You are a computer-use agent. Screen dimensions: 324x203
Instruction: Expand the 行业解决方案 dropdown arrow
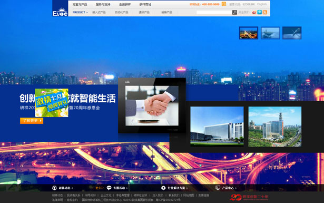point(187,188)
